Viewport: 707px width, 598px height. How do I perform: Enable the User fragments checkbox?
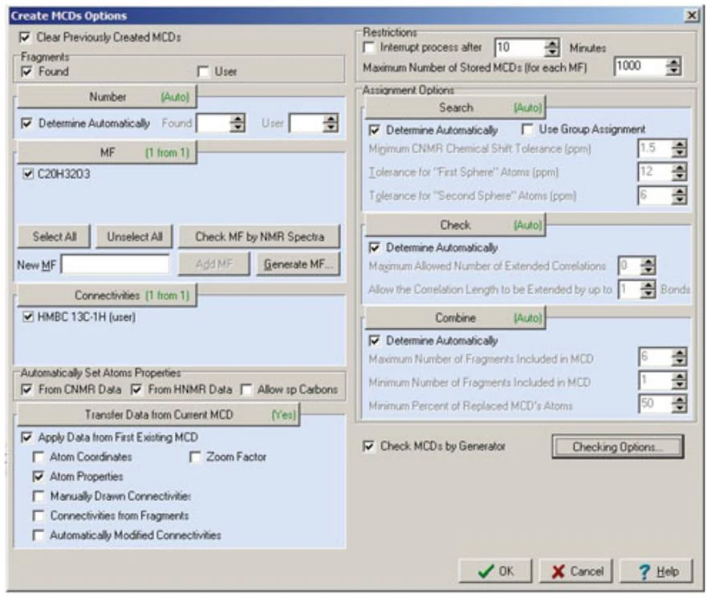pos(203,71)
